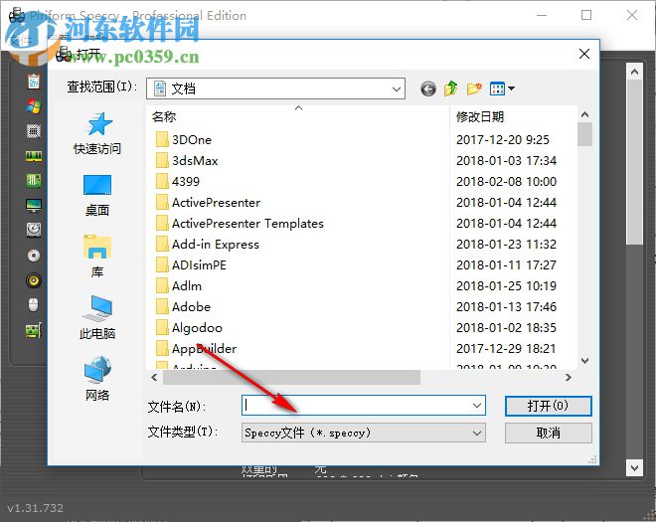
Task: Select the Add-in Express folder
Action: pos(207,245)
